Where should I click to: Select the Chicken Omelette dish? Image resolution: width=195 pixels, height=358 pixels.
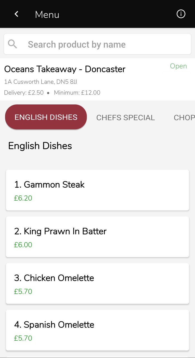(97, 283)
